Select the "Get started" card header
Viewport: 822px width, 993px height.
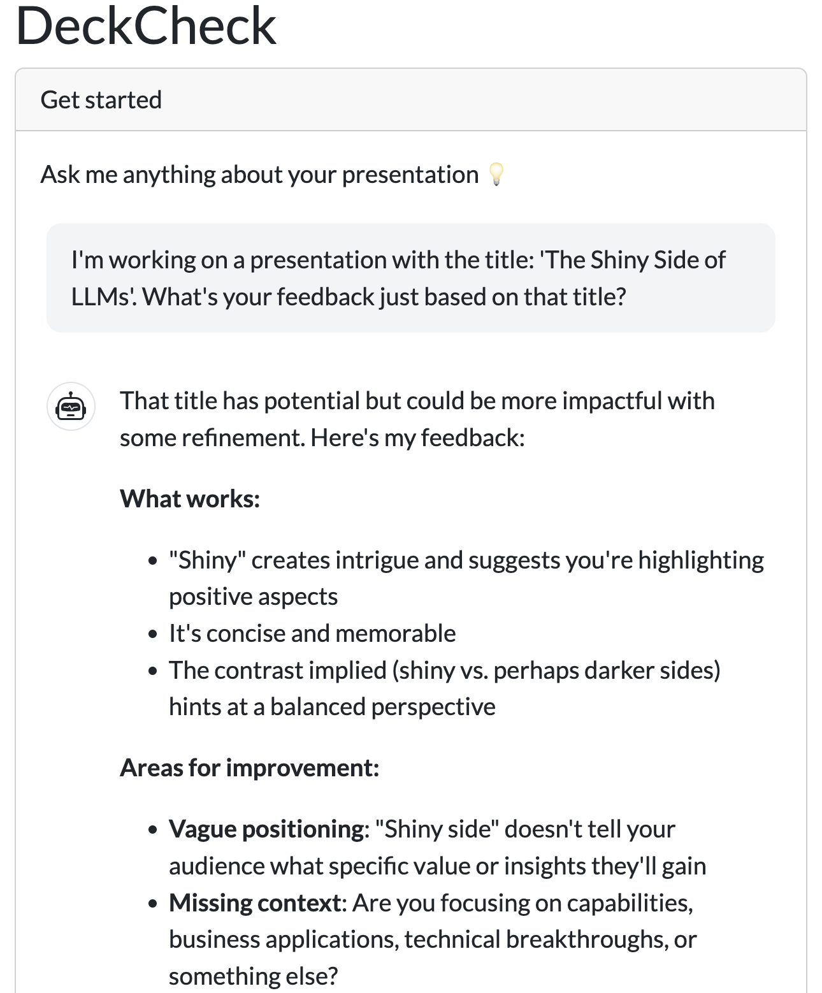[101, 100]
